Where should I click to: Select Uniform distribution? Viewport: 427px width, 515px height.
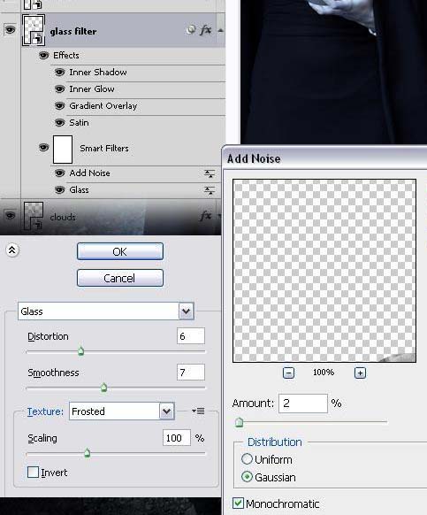pyautogui.click(x=247, y=459)
